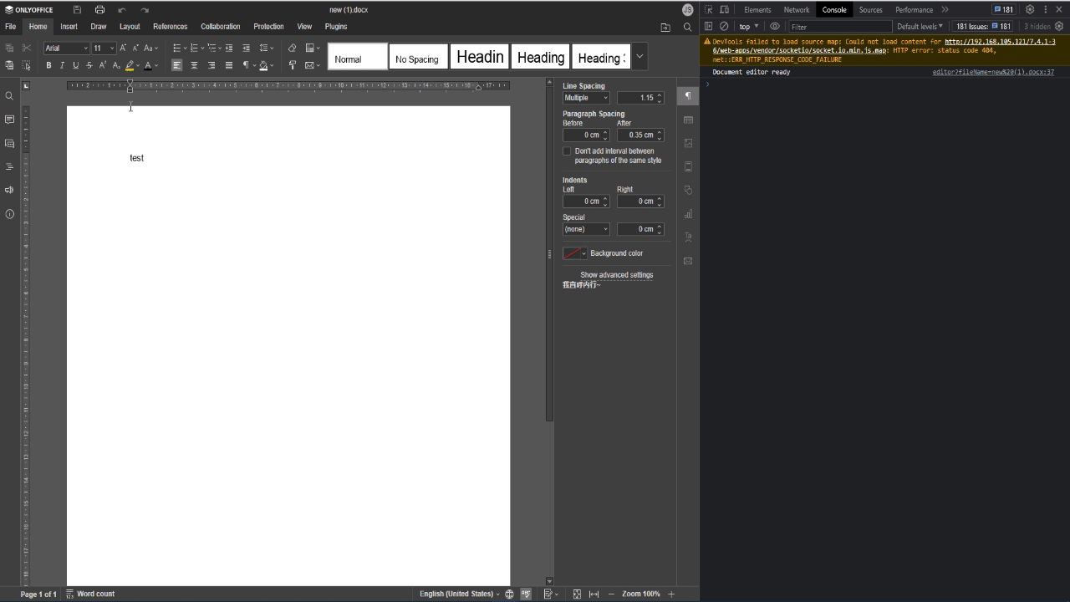The image size is (1070, 602).
Task: Paste with the clipboard icon
Action: (x=9, y=65)
